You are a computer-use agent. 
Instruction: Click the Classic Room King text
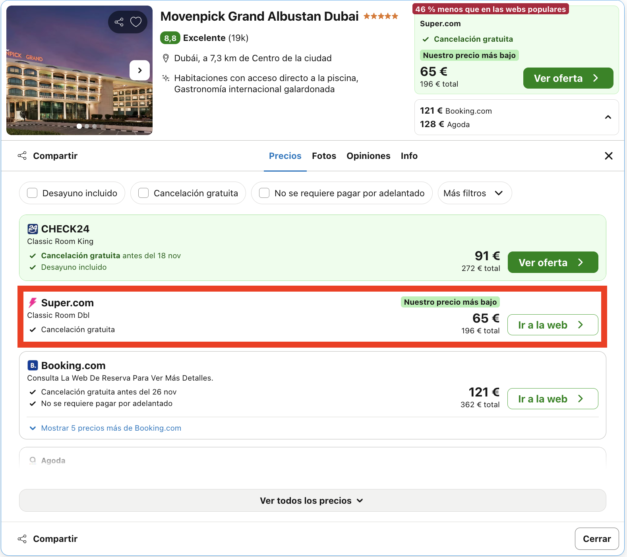60,241
